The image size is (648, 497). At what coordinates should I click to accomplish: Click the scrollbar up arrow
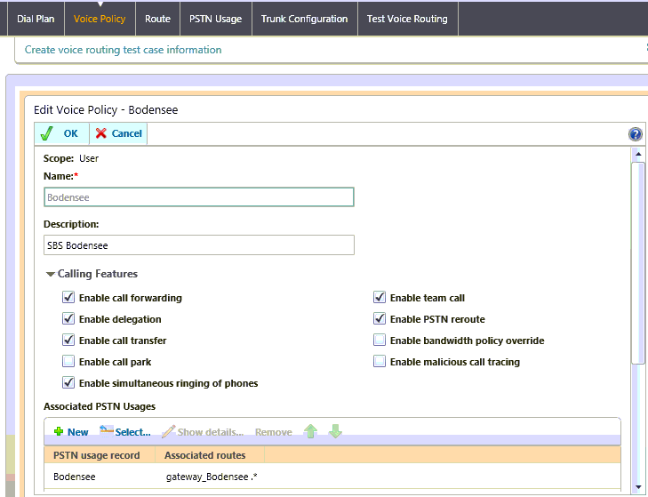coord(638,154)
